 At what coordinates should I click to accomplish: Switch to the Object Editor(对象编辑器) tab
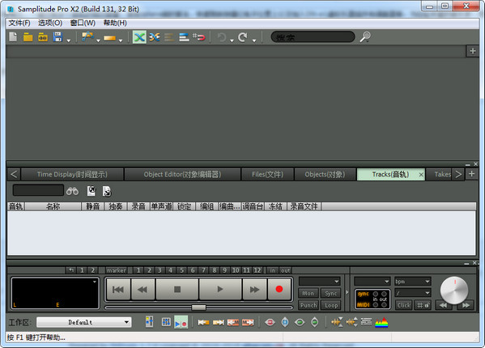[x=182, y=174]
